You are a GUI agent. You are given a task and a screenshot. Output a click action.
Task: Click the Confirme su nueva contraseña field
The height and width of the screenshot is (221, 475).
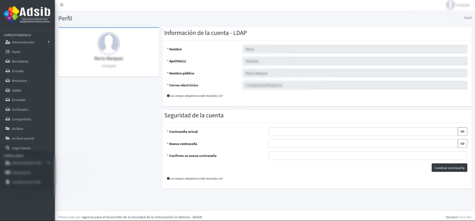click(x=367, y=156)
